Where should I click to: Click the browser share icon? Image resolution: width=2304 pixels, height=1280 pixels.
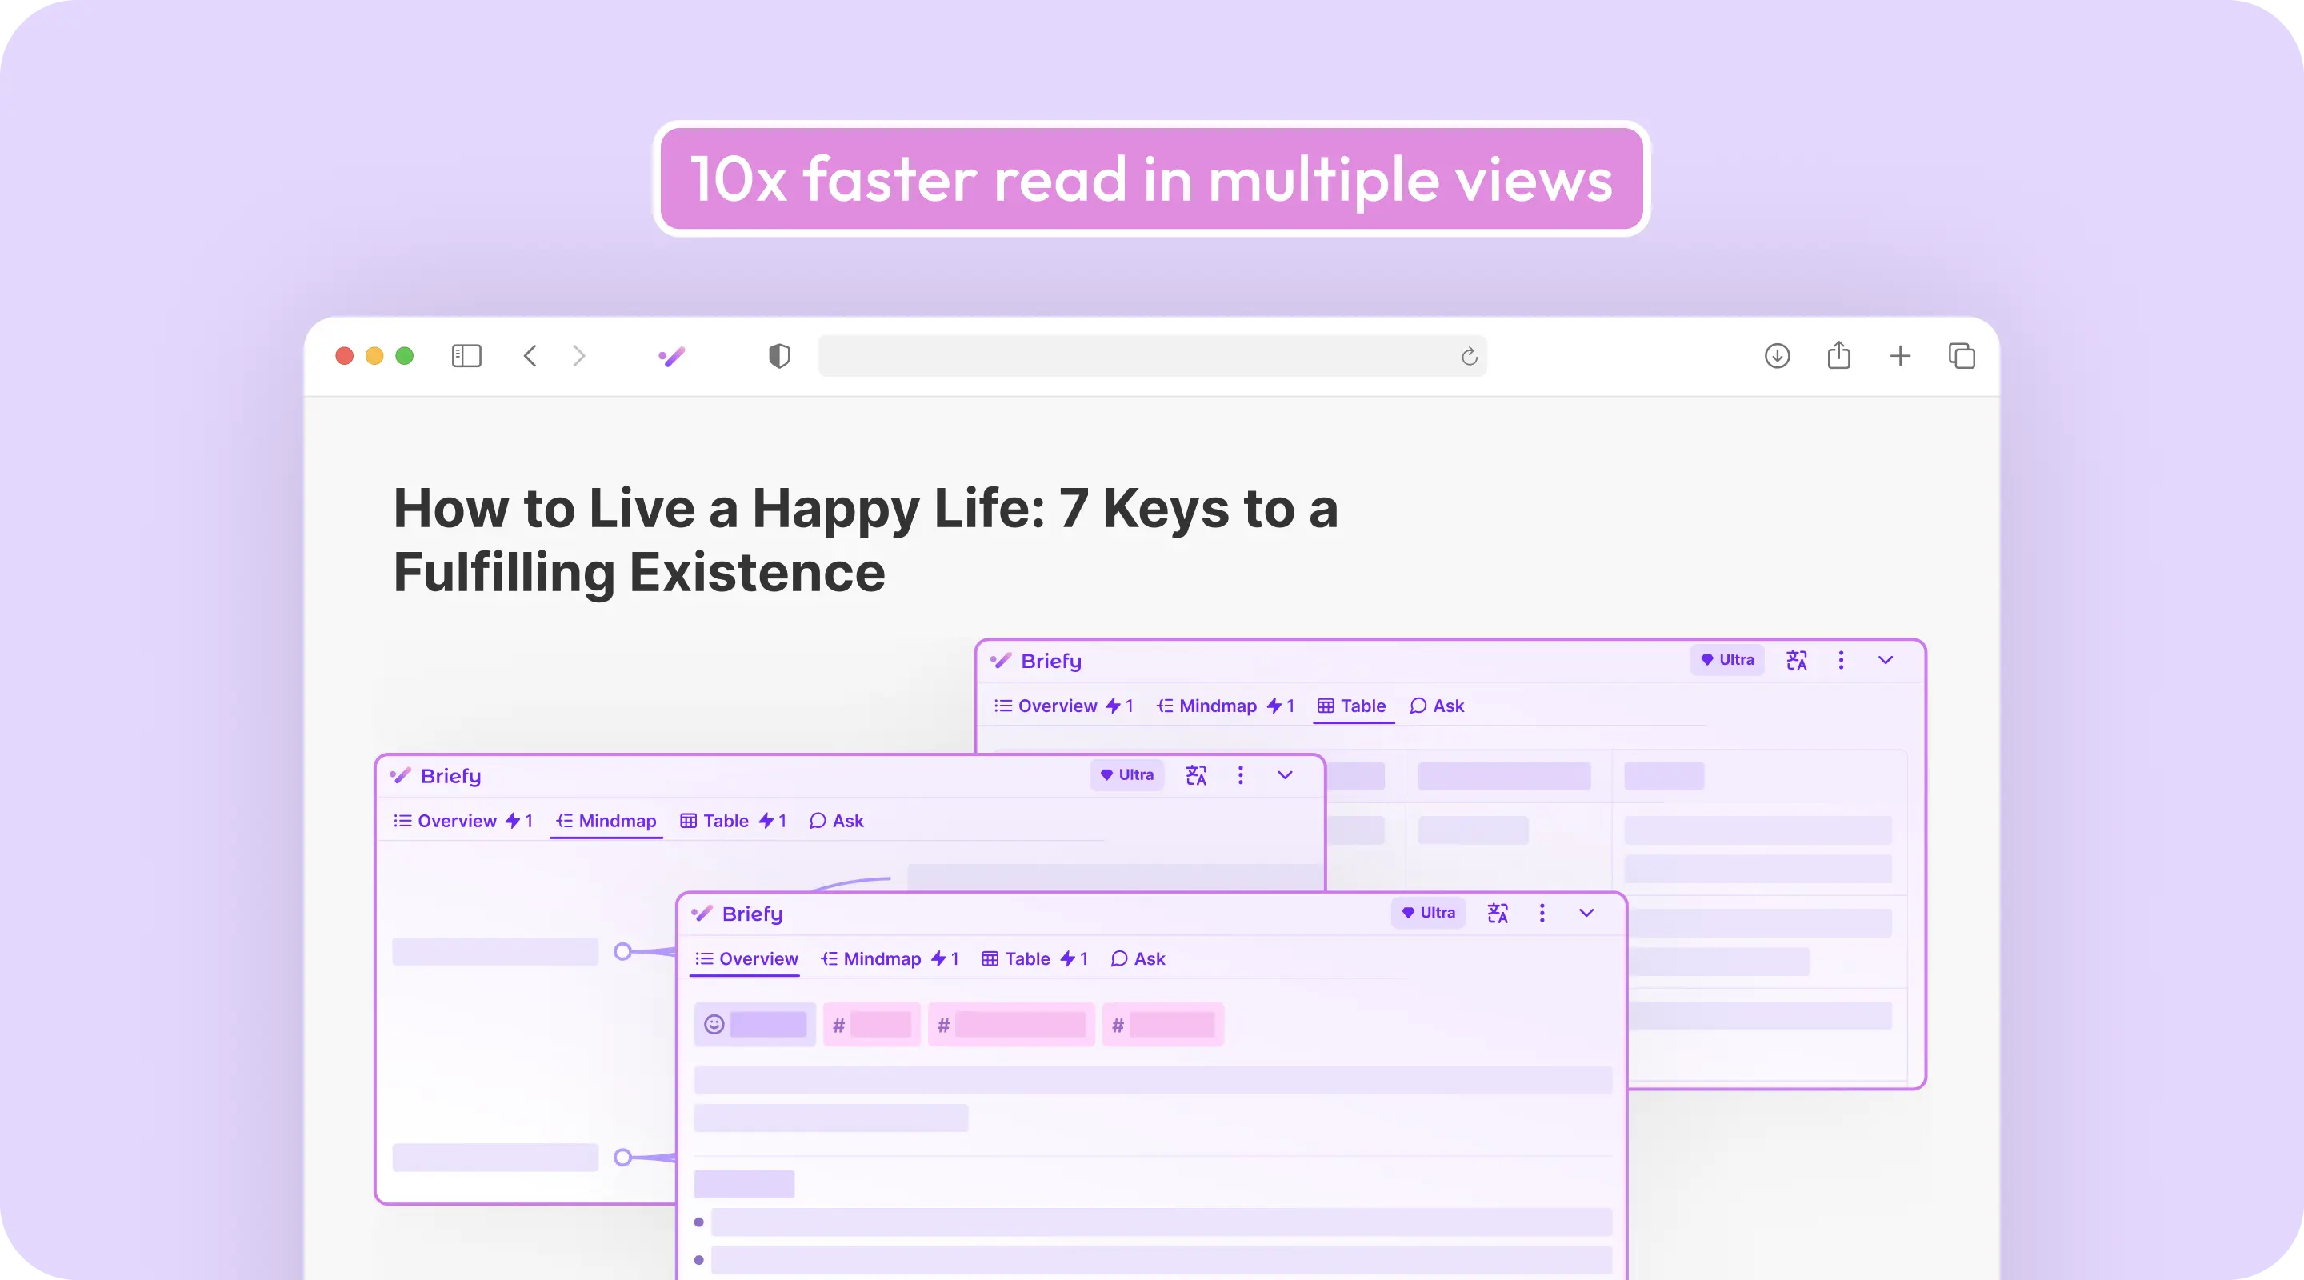click(1839, 355)
